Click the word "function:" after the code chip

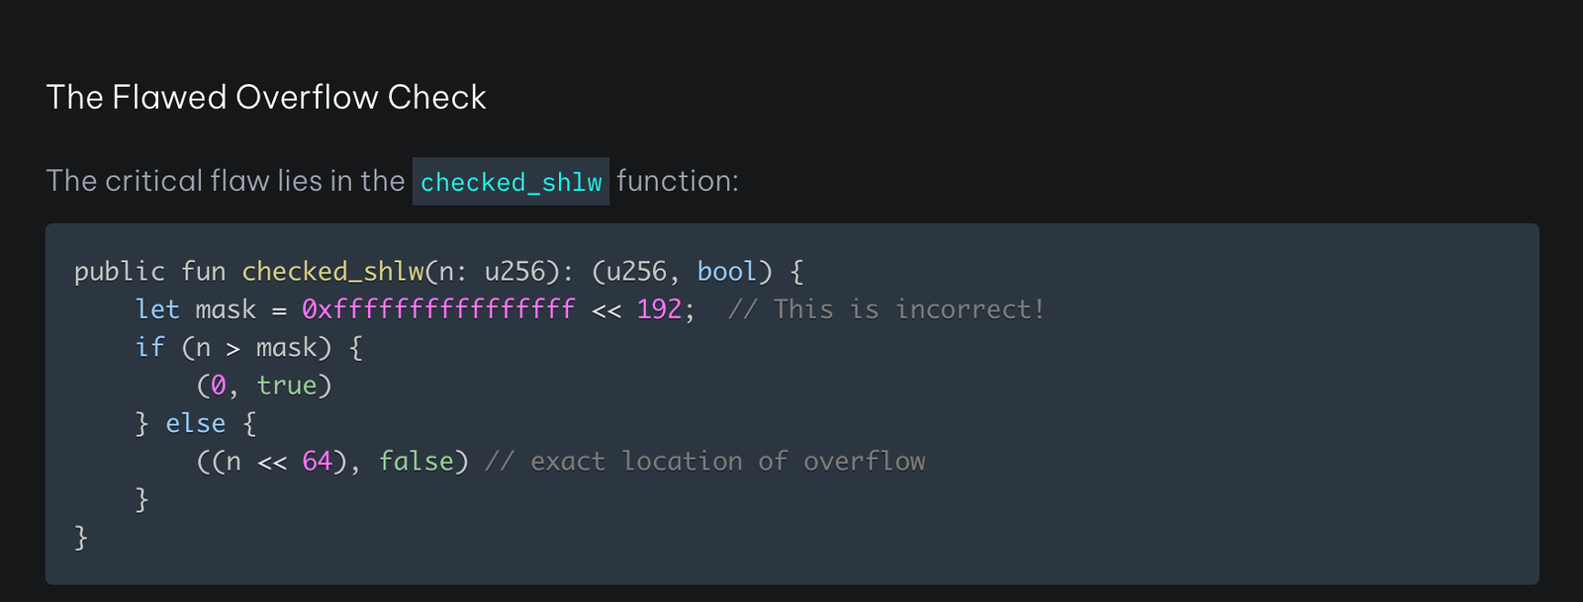[678, 181]
